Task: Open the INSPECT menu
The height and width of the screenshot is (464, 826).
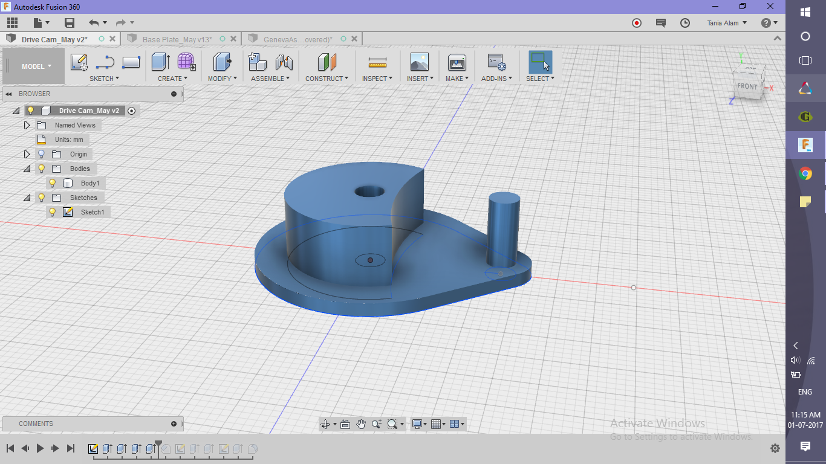Action: click(x=377, y=79)
